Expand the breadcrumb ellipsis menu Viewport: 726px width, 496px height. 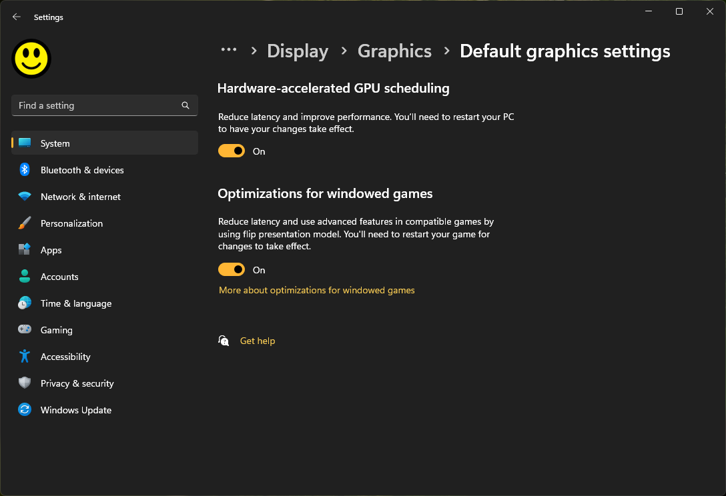[229, 50]
